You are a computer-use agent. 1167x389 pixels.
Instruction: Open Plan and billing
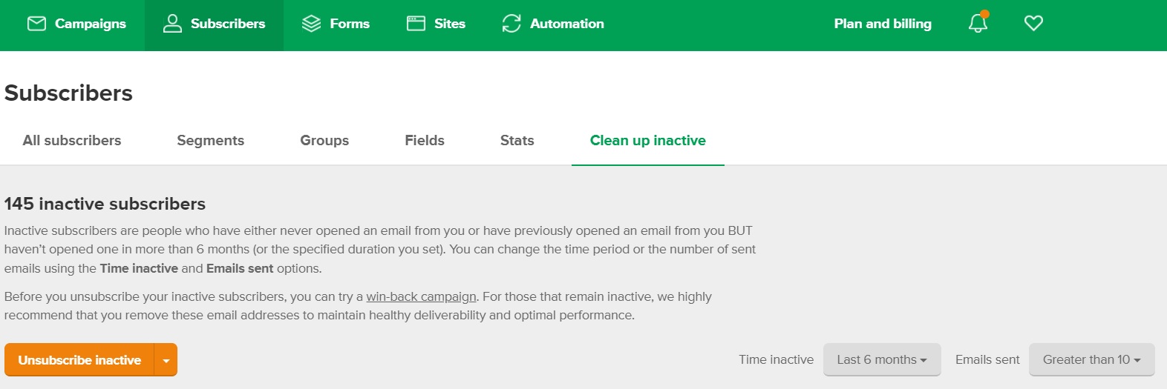(883, 24)
